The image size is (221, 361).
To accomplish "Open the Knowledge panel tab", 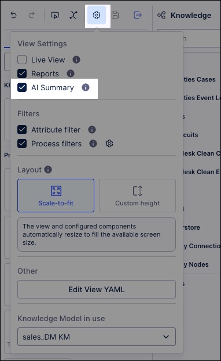I will click(x=185, y=15).
